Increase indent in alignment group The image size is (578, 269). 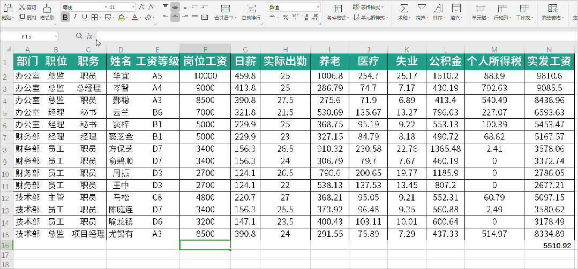(205, 7)
